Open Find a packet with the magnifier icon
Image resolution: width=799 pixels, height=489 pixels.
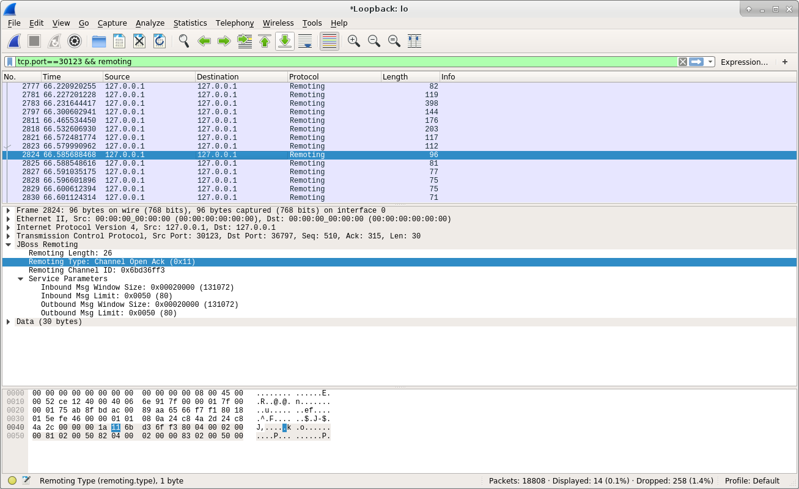pos(184,41)
